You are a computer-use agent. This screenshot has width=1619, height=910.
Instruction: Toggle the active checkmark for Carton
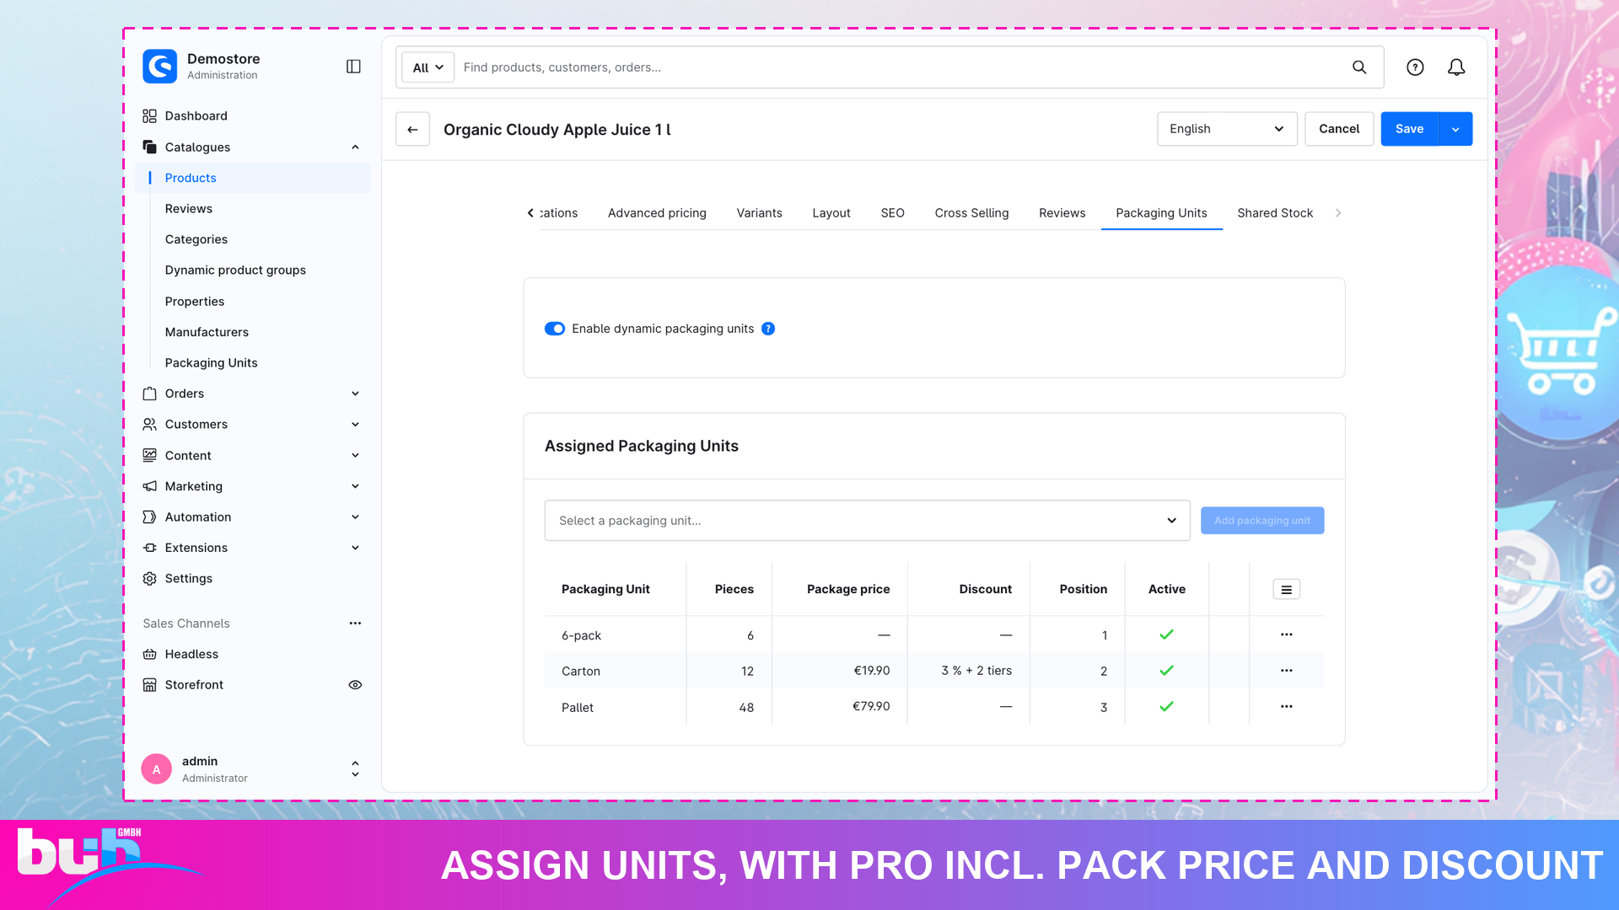point(1166,671)
